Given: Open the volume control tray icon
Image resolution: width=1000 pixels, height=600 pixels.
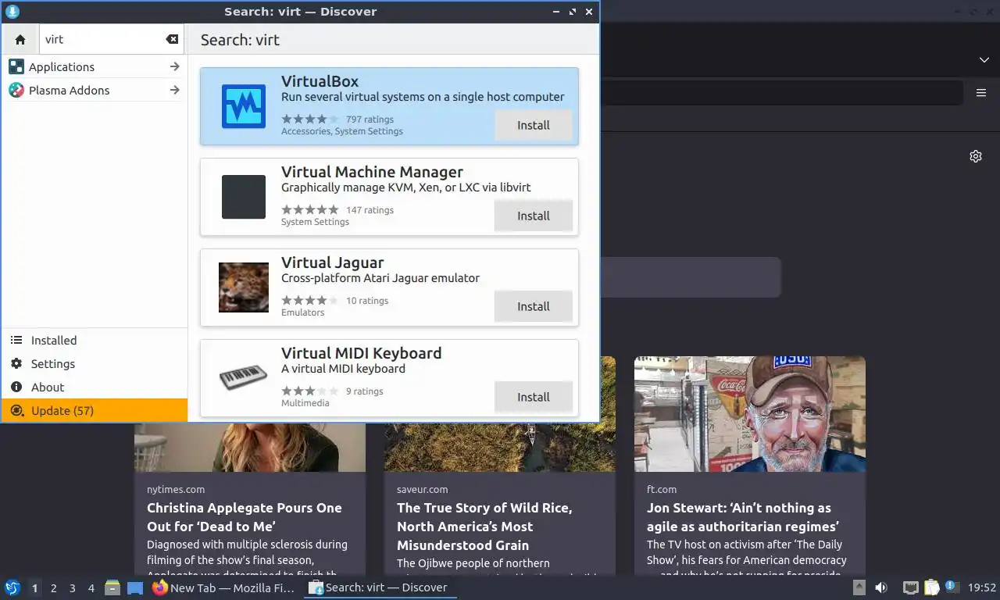Looking at the screenshot, I should coord(881,587).
